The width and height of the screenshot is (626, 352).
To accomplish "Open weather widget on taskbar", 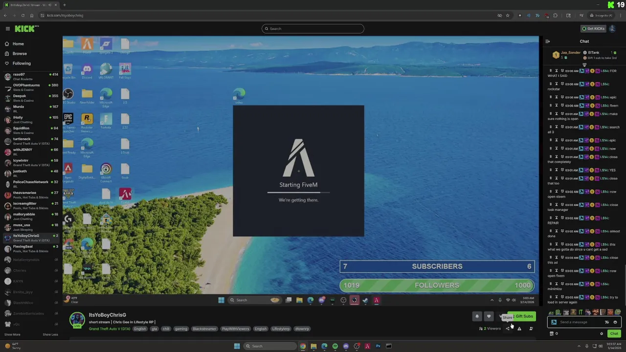I will click(13, 346).
